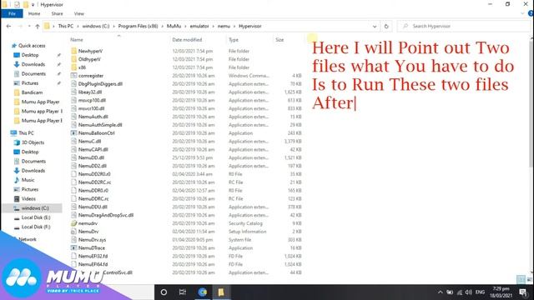Select the DbgPlugInDiggers.dll file
This screenshot has width=534, height=300.
click(x=100, y=83)
